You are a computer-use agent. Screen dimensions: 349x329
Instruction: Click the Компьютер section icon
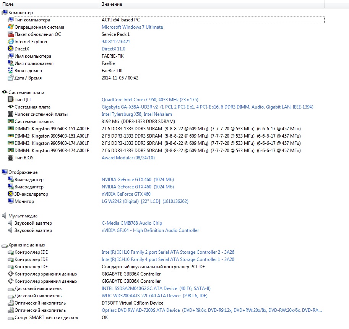click(x=5, y=13)
